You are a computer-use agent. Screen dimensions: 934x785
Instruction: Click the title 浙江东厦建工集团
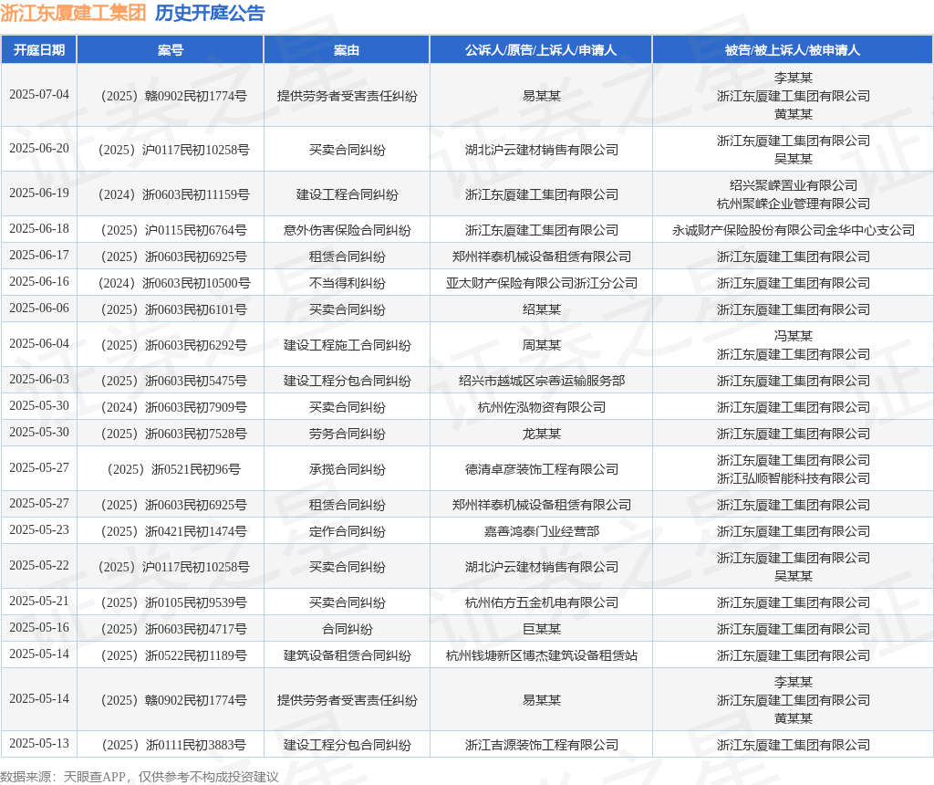(x=73, y=13)
